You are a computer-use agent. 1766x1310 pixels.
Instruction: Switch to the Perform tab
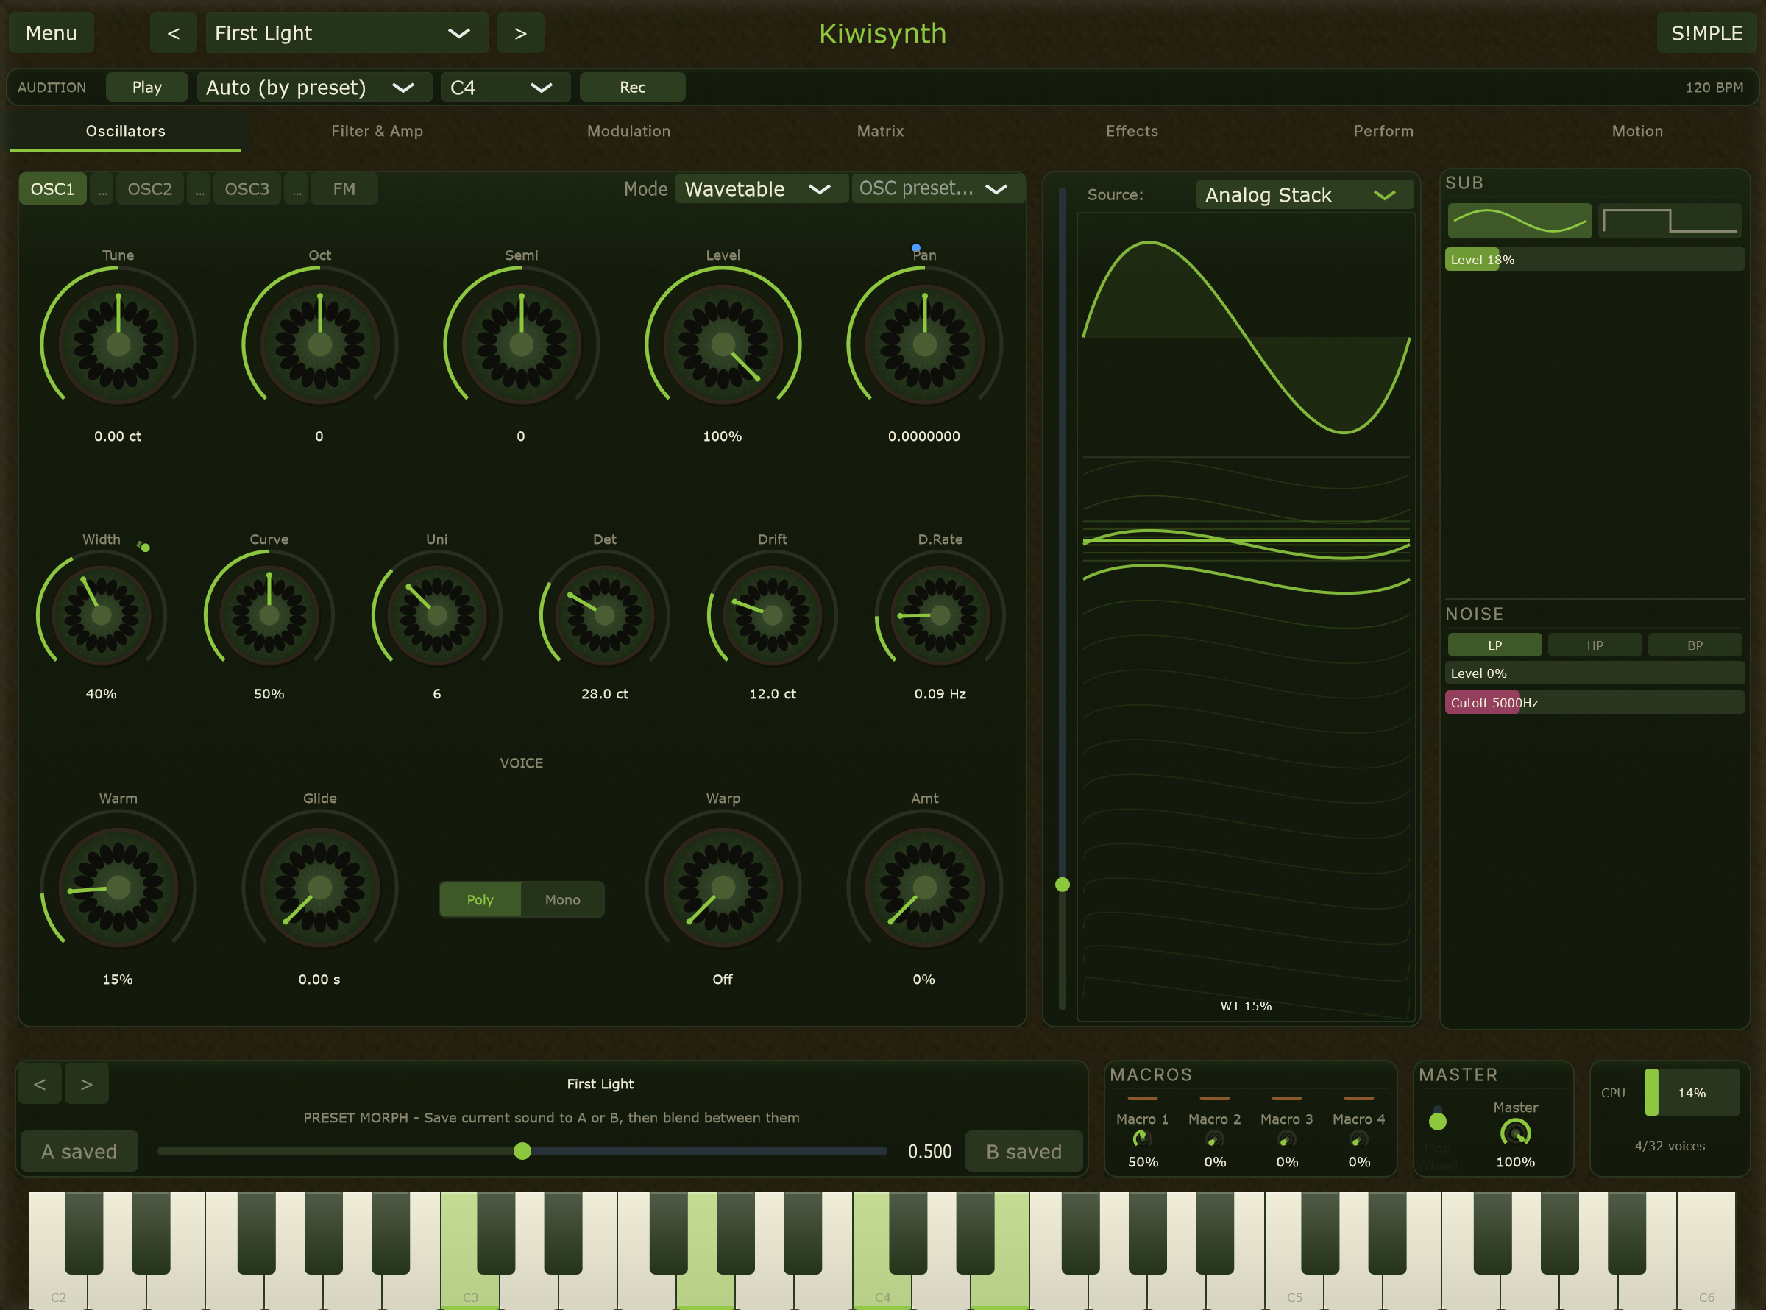[1384, 131]
